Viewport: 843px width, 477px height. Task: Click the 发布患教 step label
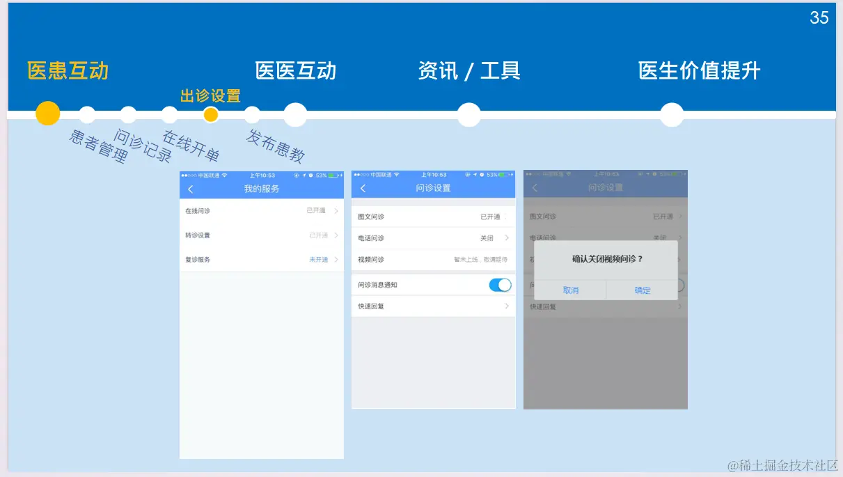tap(276, 146)
